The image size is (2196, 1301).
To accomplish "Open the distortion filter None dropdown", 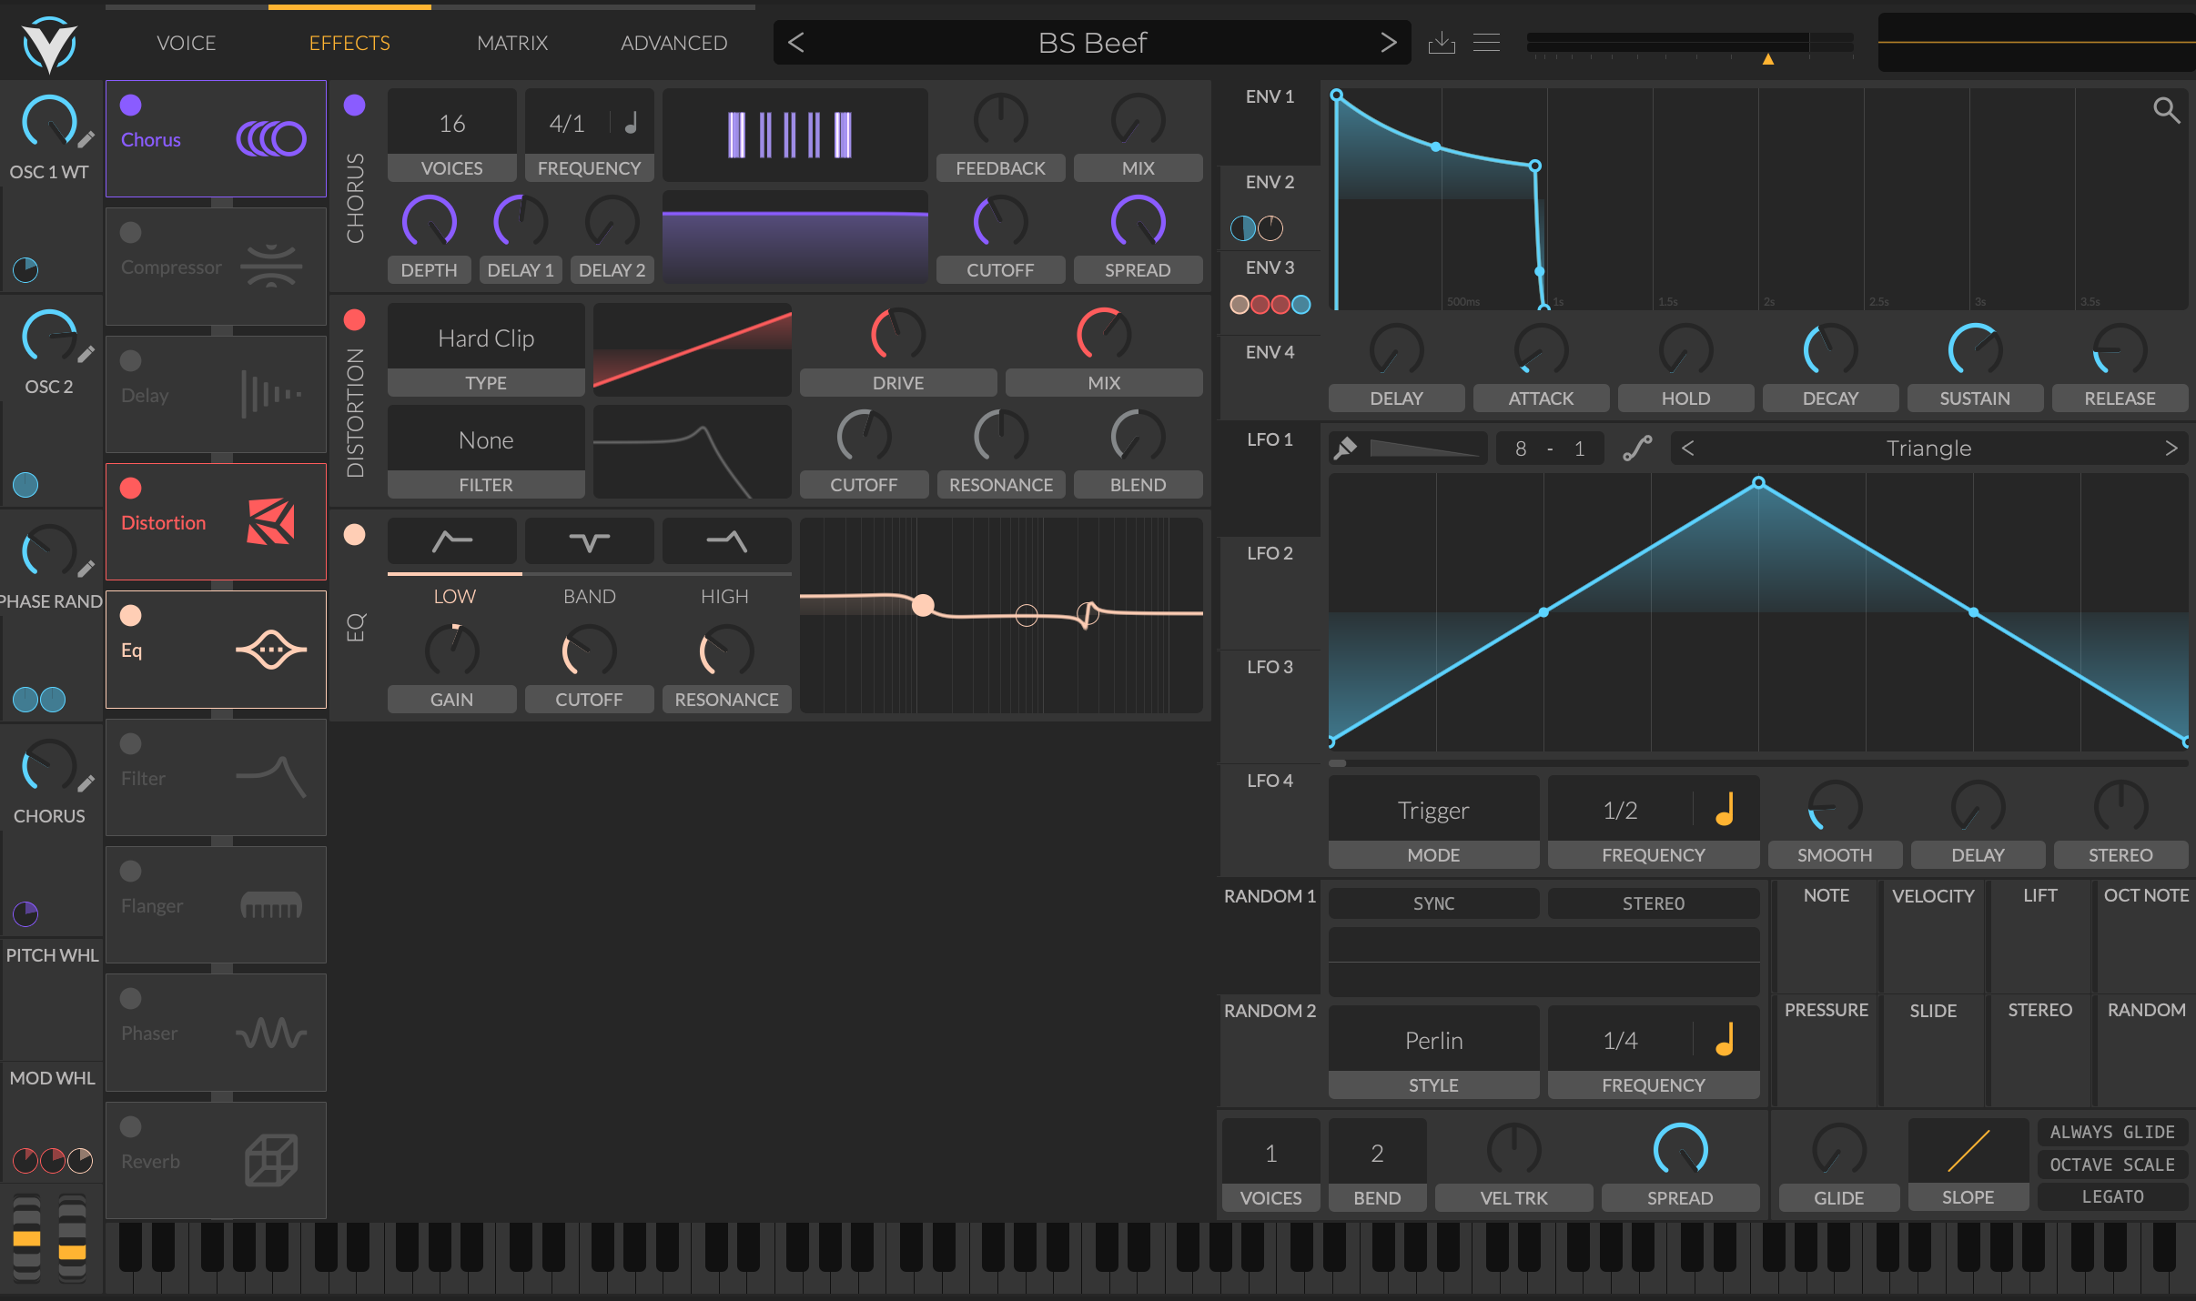I will [x=485, y=439].
